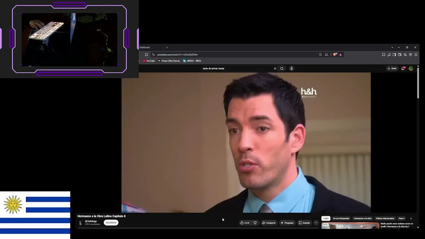Open YouTube notifications bell
Image resolution: width=425 pixels, height=239 pixels.
point(403,68)
